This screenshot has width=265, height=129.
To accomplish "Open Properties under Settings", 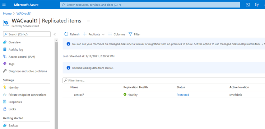I will point(15,102).
